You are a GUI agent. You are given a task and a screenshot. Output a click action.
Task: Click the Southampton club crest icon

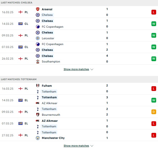(x=38, y=61)
